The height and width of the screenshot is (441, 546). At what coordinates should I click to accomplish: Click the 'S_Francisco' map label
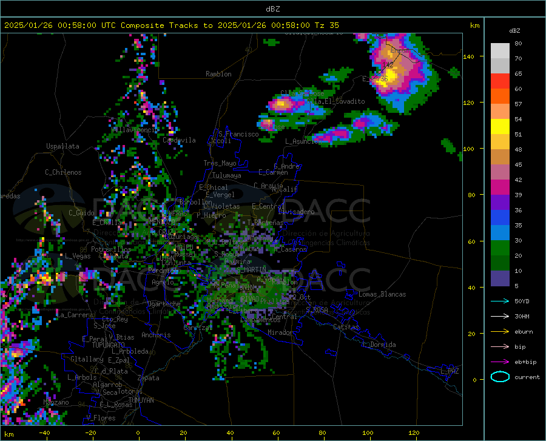coord(238,134)
